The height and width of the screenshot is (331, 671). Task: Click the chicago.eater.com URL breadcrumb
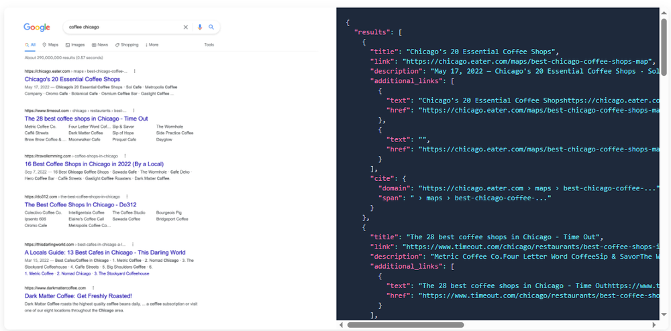click(76, 71)
